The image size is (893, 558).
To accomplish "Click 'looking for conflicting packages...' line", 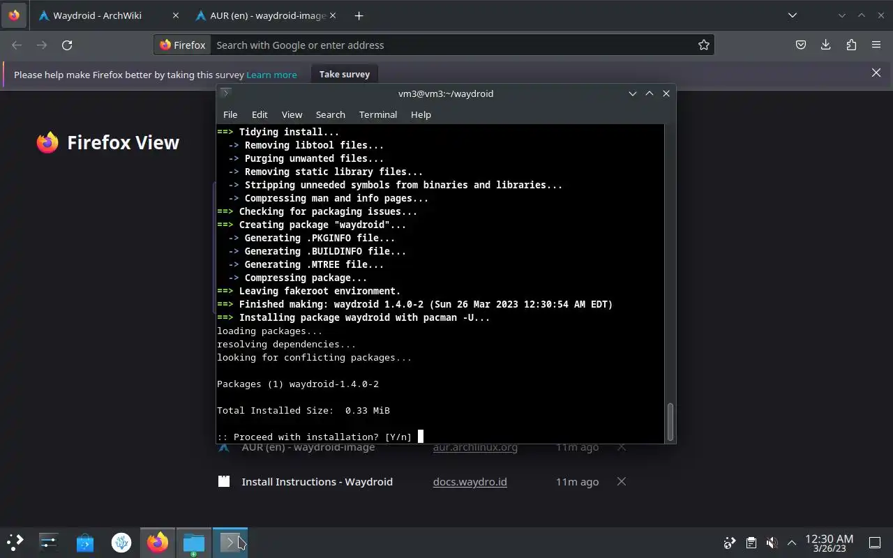I will click(315, 358).
